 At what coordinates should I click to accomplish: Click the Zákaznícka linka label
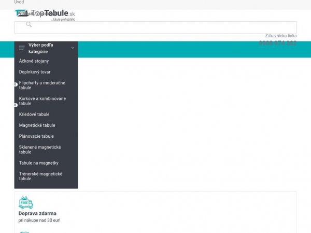point(281,36)
